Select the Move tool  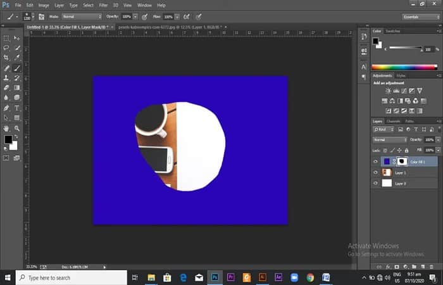point(17,38)
